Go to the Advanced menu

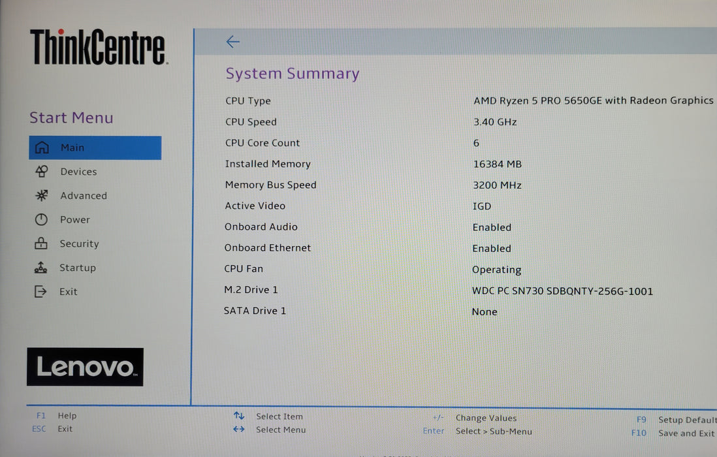pyautogui.click(x=84, y=196)
